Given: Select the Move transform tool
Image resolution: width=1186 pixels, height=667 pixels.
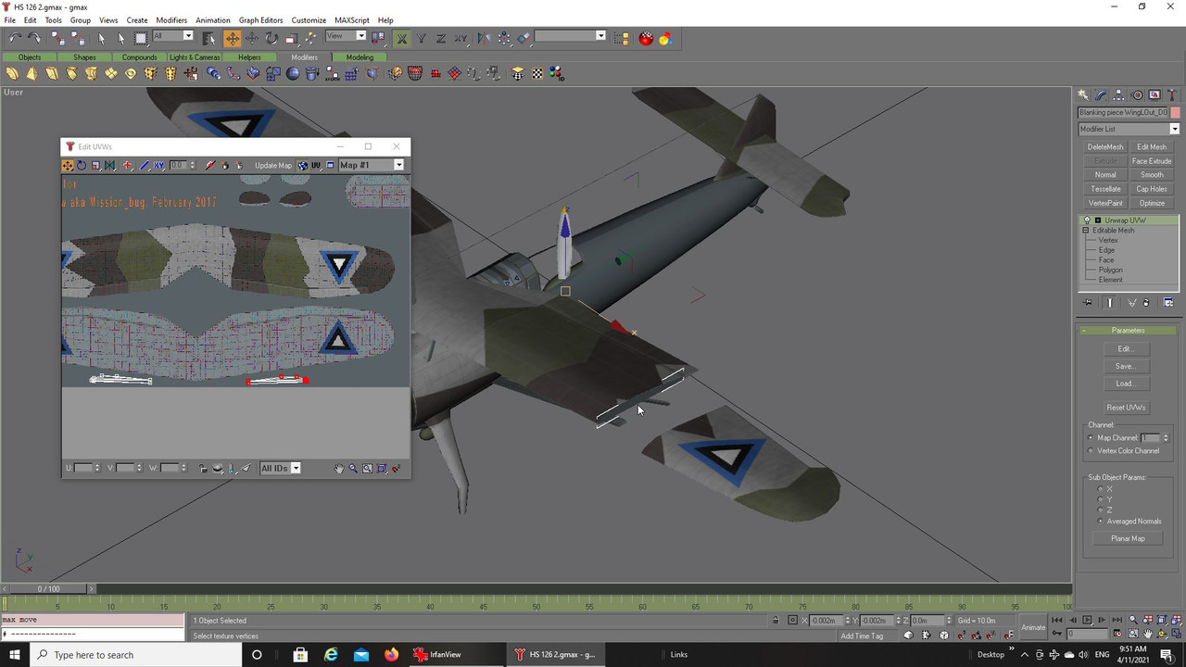Looking at the screenshot, I should coord(232,38).
